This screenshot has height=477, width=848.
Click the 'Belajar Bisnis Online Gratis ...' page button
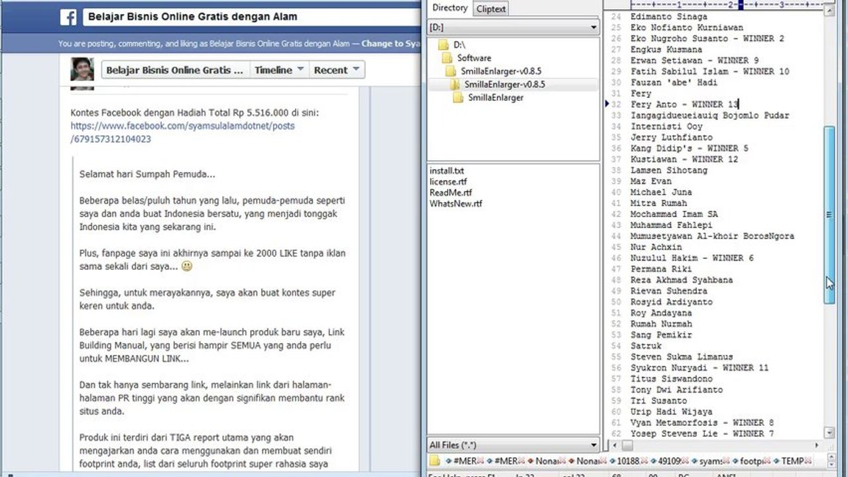point(175,70)
